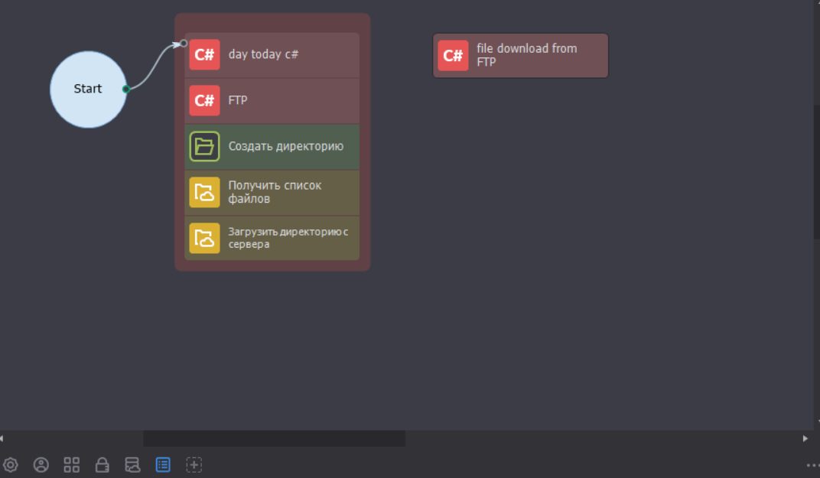Image resolution: width=820 pixels, height=478 pixels.
Task: Click the padlock icon in bottom toolbar
Action: click(102, 464)
